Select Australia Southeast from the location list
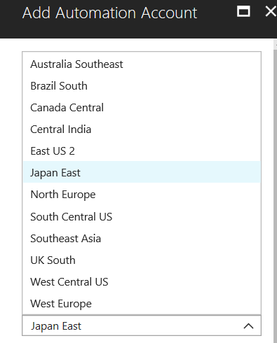Viewport: 277px width, 343px height. 142,64
